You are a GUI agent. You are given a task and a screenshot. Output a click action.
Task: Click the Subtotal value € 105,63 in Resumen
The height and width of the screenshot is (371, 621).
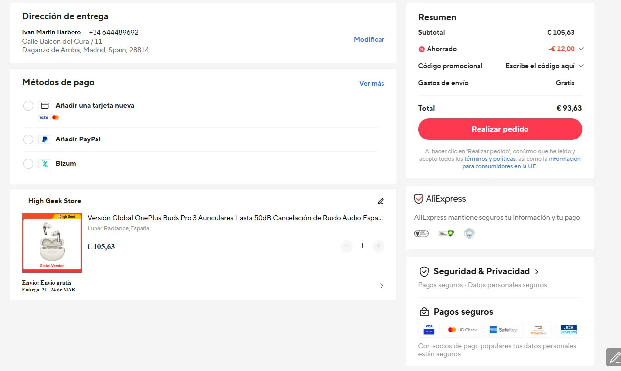tap(561, 33)
